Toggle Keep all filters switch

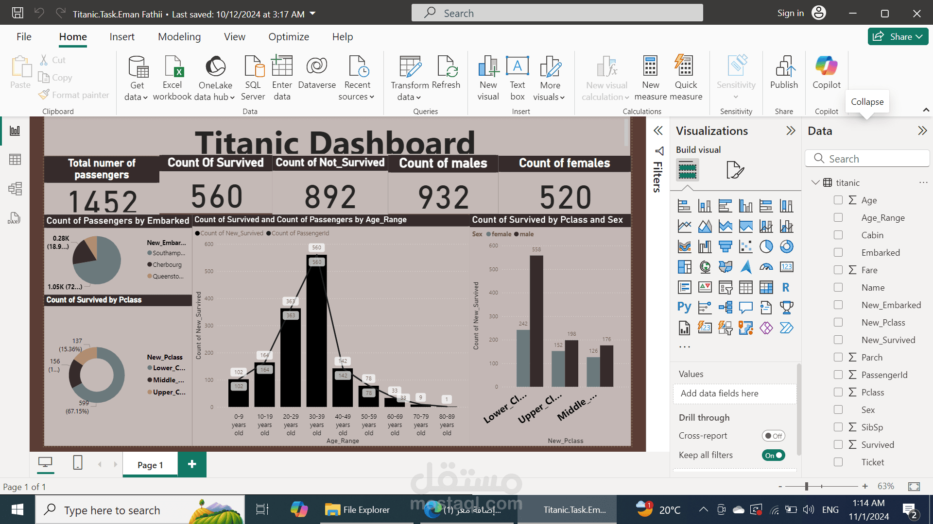(773, 455)
